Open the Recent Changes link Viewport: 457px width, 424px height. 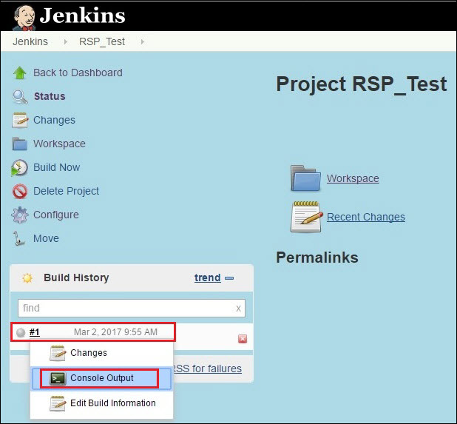pyautogui.click(x=366, y=217)
